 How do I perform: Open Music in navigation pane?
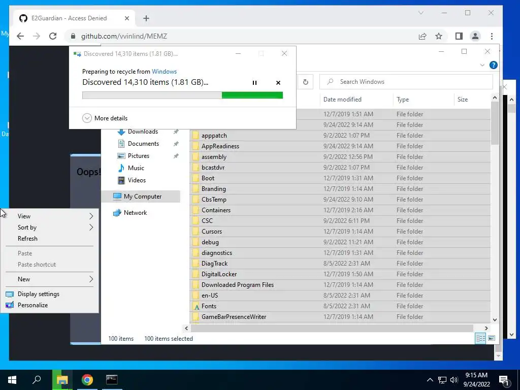click(136, 168)
